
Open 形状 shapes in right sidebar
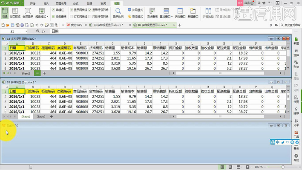pyautogui.click(x=296, y=64)
